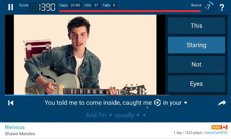The width and height of the screenshot is (231, 139).
Task: Click the Shawn Mendes artist name
Action: [x=20, y=134]
